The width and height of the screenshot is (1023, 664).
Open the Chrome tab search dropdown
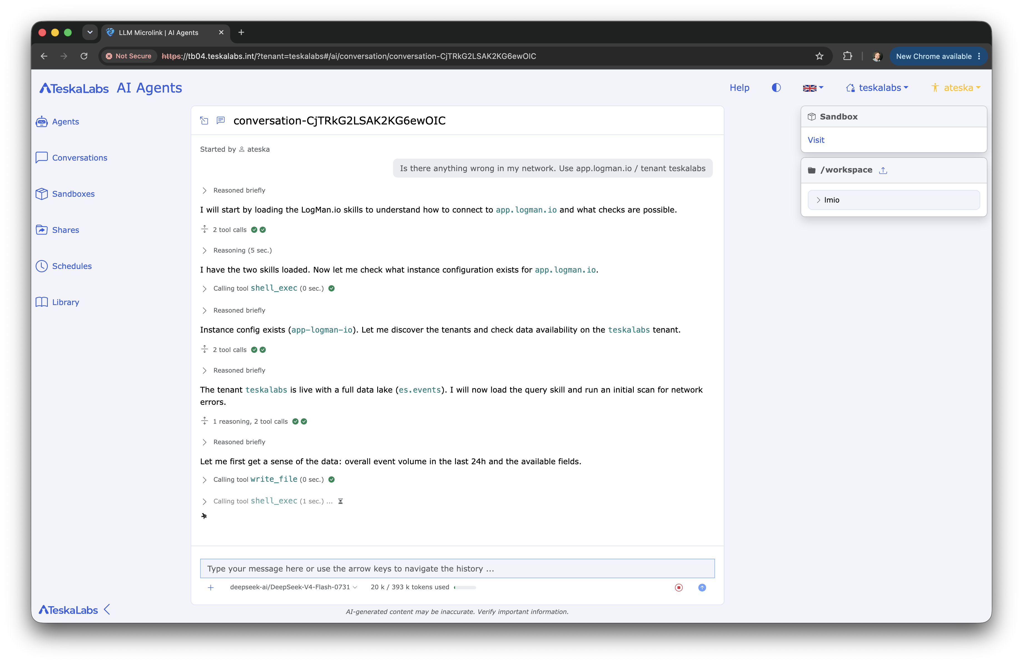(x=90, y=33)
